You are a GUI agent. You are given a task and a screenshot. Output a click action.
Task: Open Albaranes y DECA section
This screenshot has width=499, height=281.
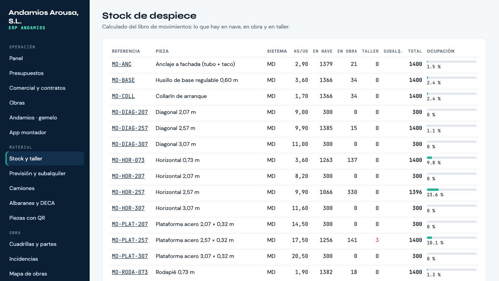[45, 203]
